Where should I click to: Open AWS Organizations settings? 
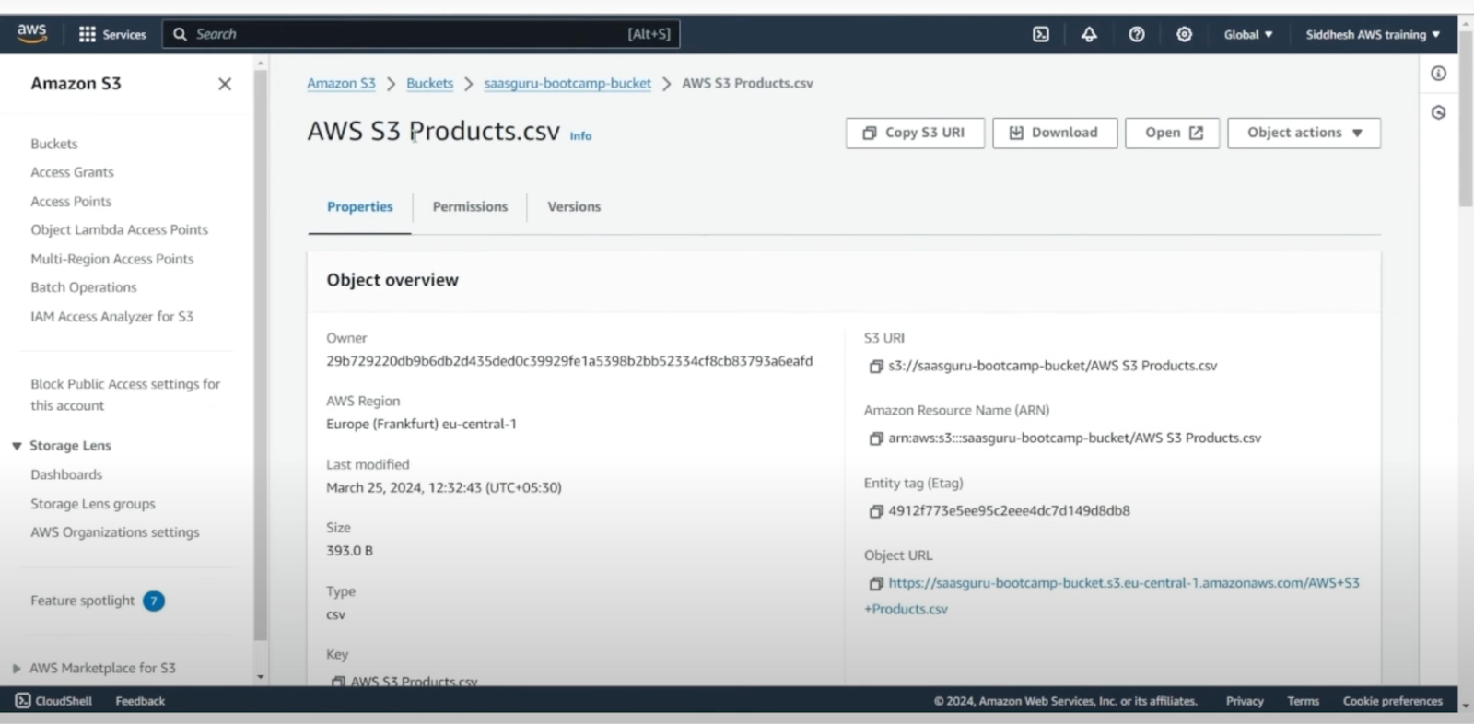115,532
